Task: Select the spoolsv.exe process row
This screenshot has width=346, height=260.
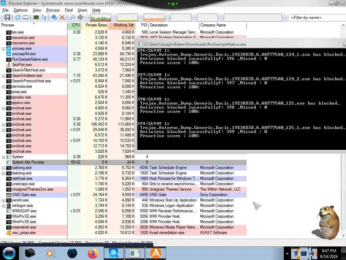Action: [x=67, y=97]
